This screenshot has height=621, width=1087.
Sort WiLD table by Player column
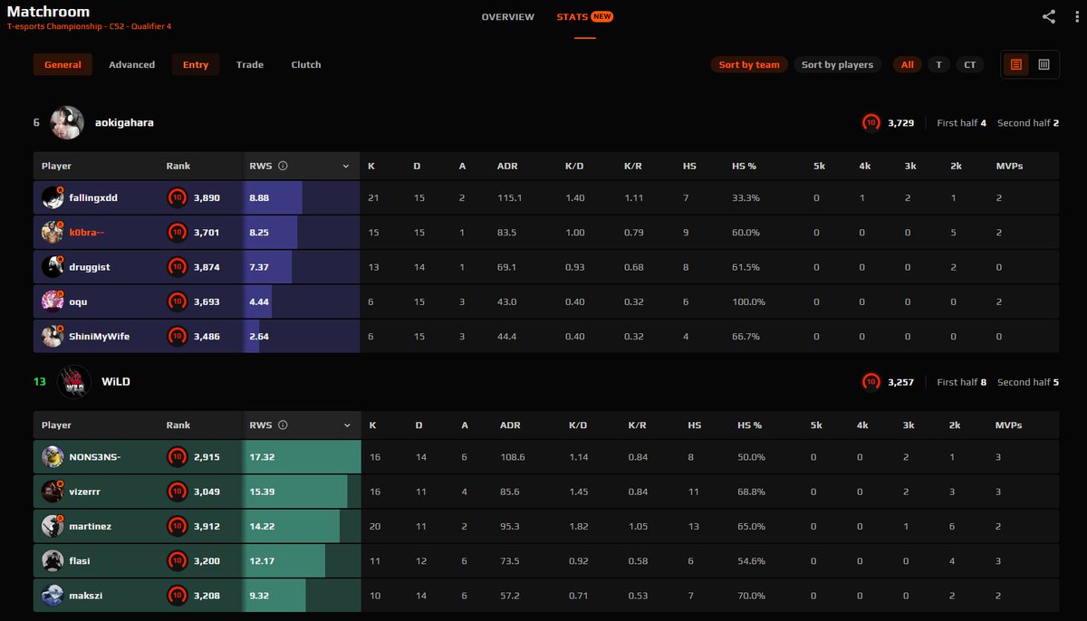[56, 425]
